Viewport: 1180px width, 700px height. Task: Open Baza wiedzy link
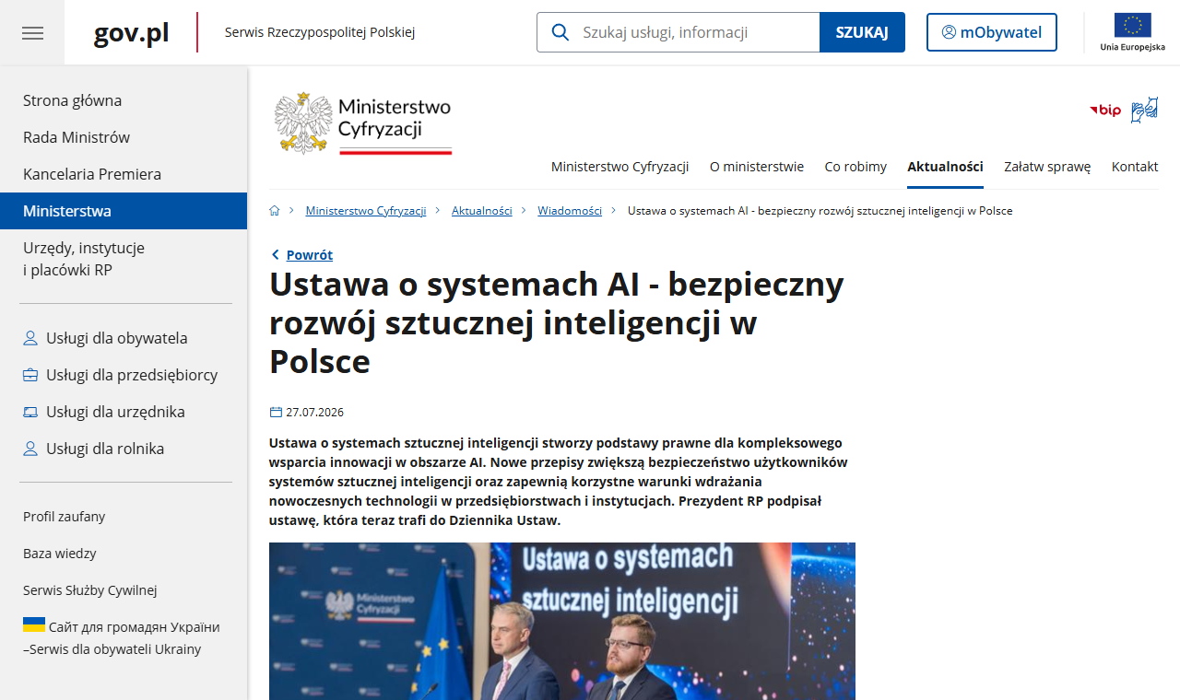pos(60,554)
